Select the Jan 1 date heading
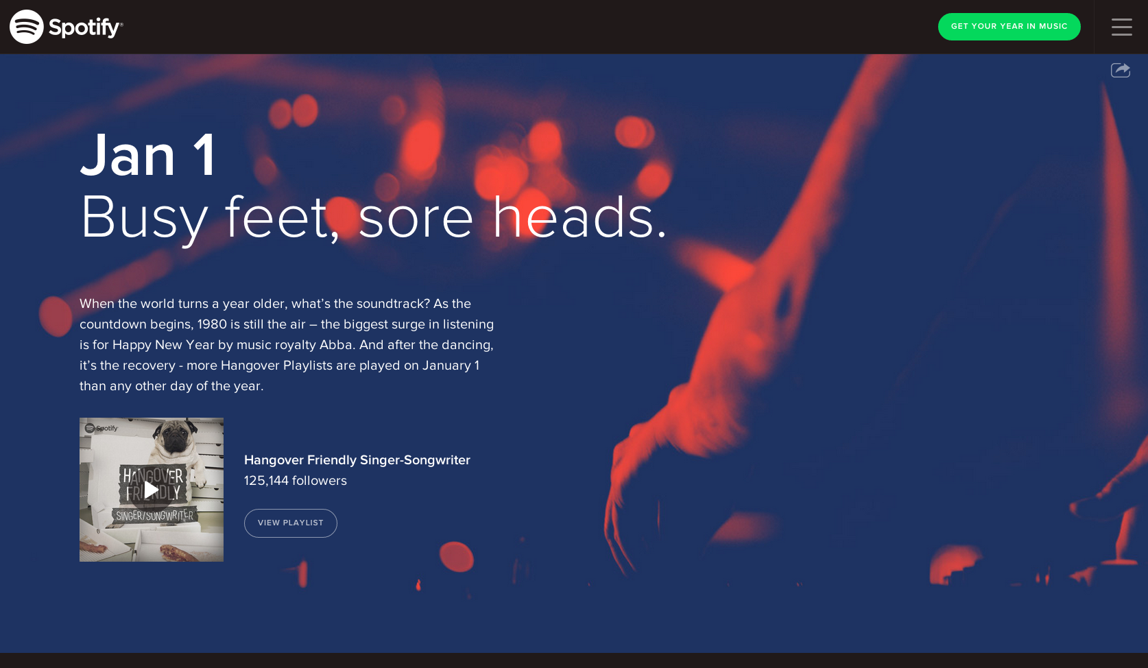Viewport: 1148px width, 668px height. click(x=148, y=156)
